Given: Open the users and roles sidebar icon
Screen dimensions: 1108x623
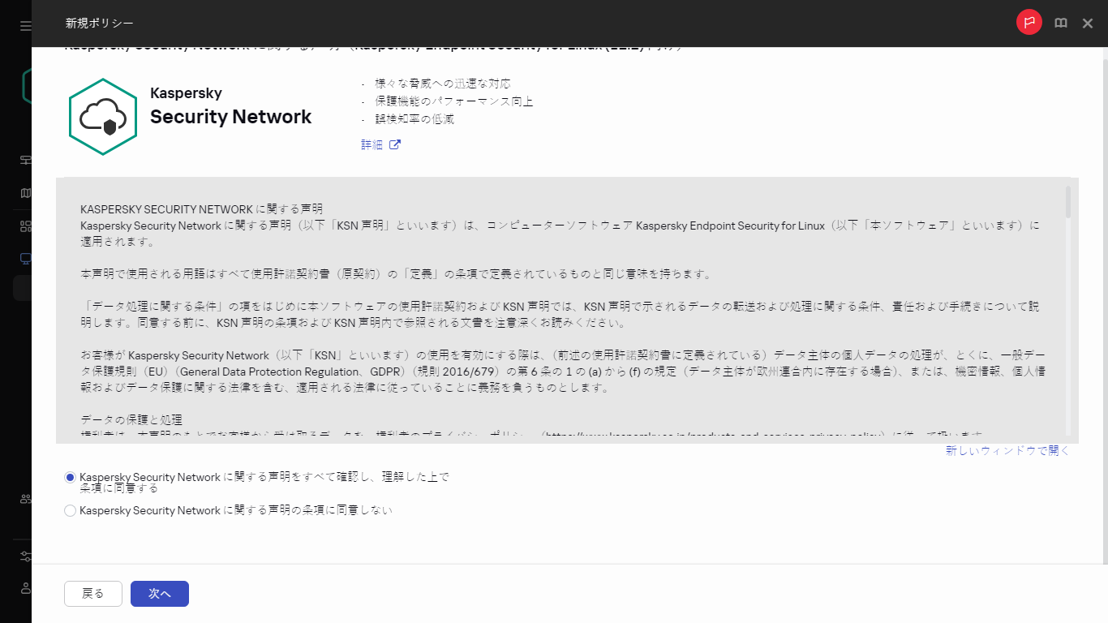Looking at the screenshot, I should pos(24,499).
